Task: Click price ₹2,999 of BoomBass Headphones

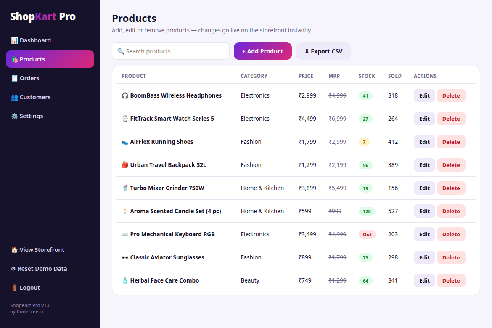Action: 307,95
